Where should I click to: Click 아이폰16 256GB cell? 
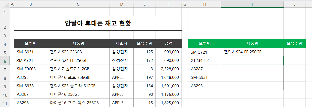78,94
